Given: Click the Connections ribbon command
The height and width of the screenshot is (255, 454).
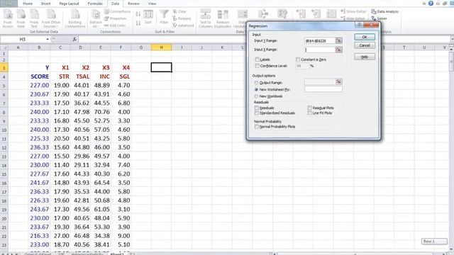Looking at the screenshot, I should pos(118,11).
